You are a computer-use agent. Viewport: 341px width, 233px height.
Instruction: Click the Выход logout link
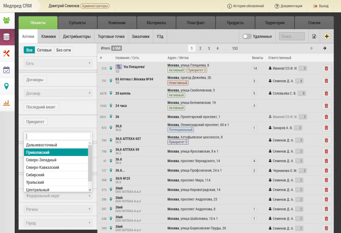324,6
